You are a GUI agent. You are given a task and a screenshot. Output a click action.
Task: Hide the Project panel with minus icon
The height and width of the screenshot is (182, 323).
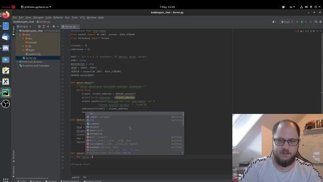click(x=58, y=26)
